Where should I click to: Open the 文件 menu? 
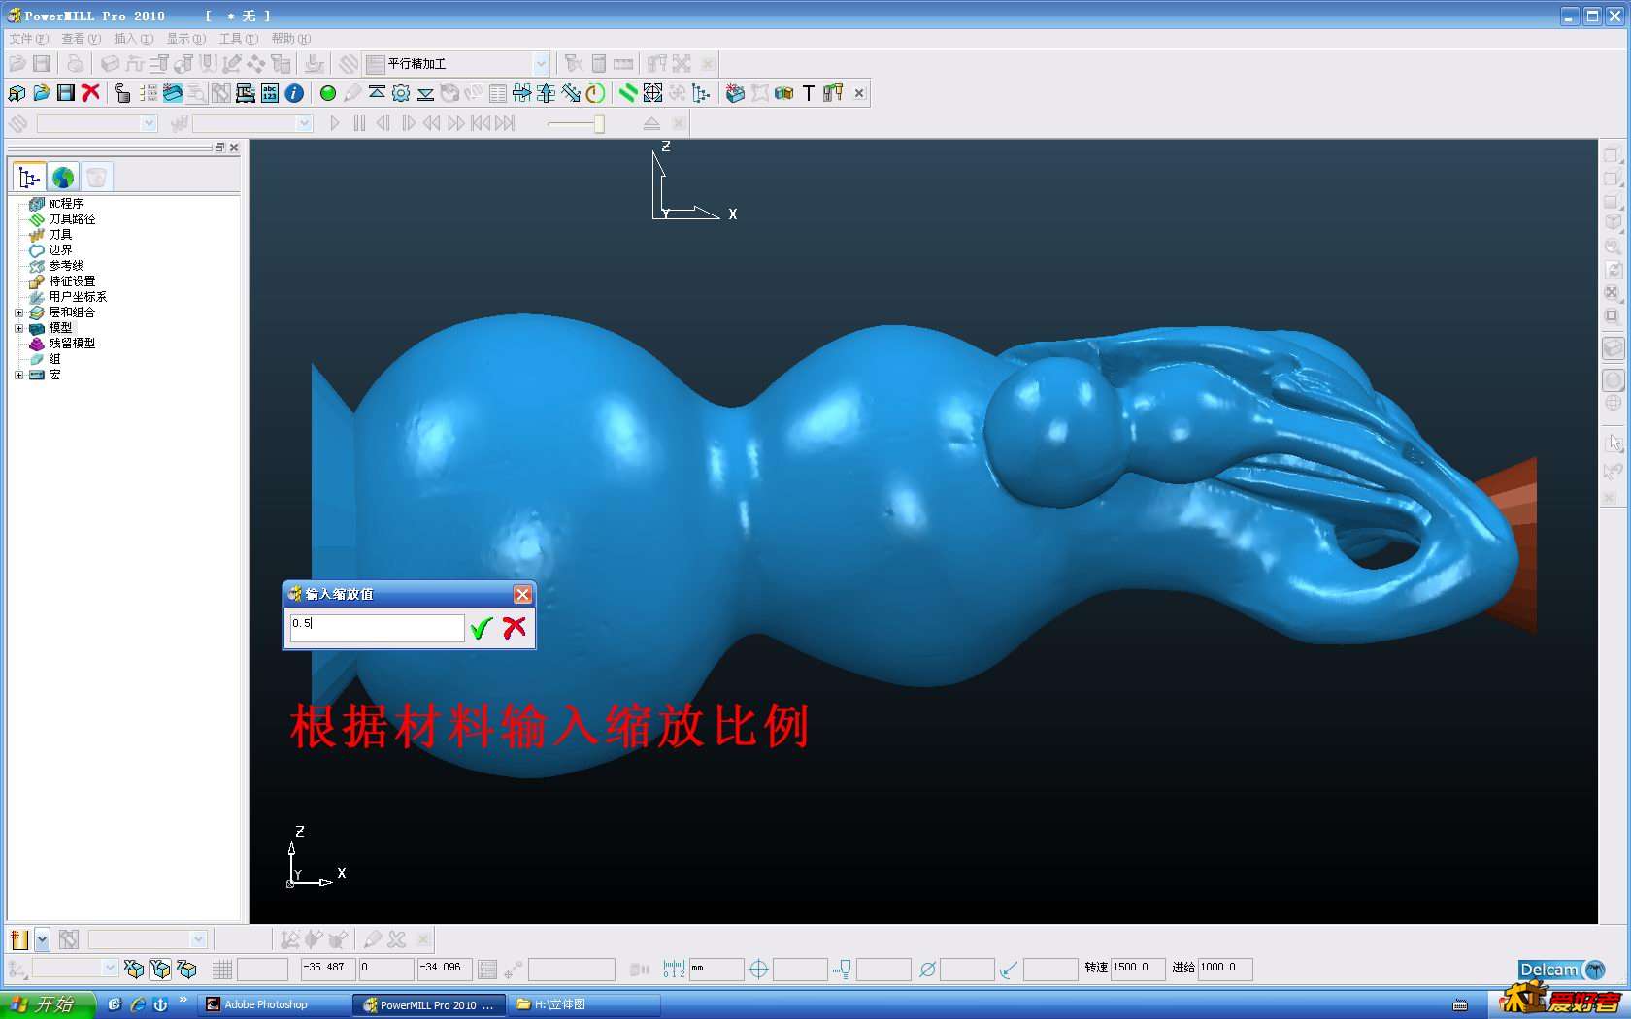click(28, 39)
